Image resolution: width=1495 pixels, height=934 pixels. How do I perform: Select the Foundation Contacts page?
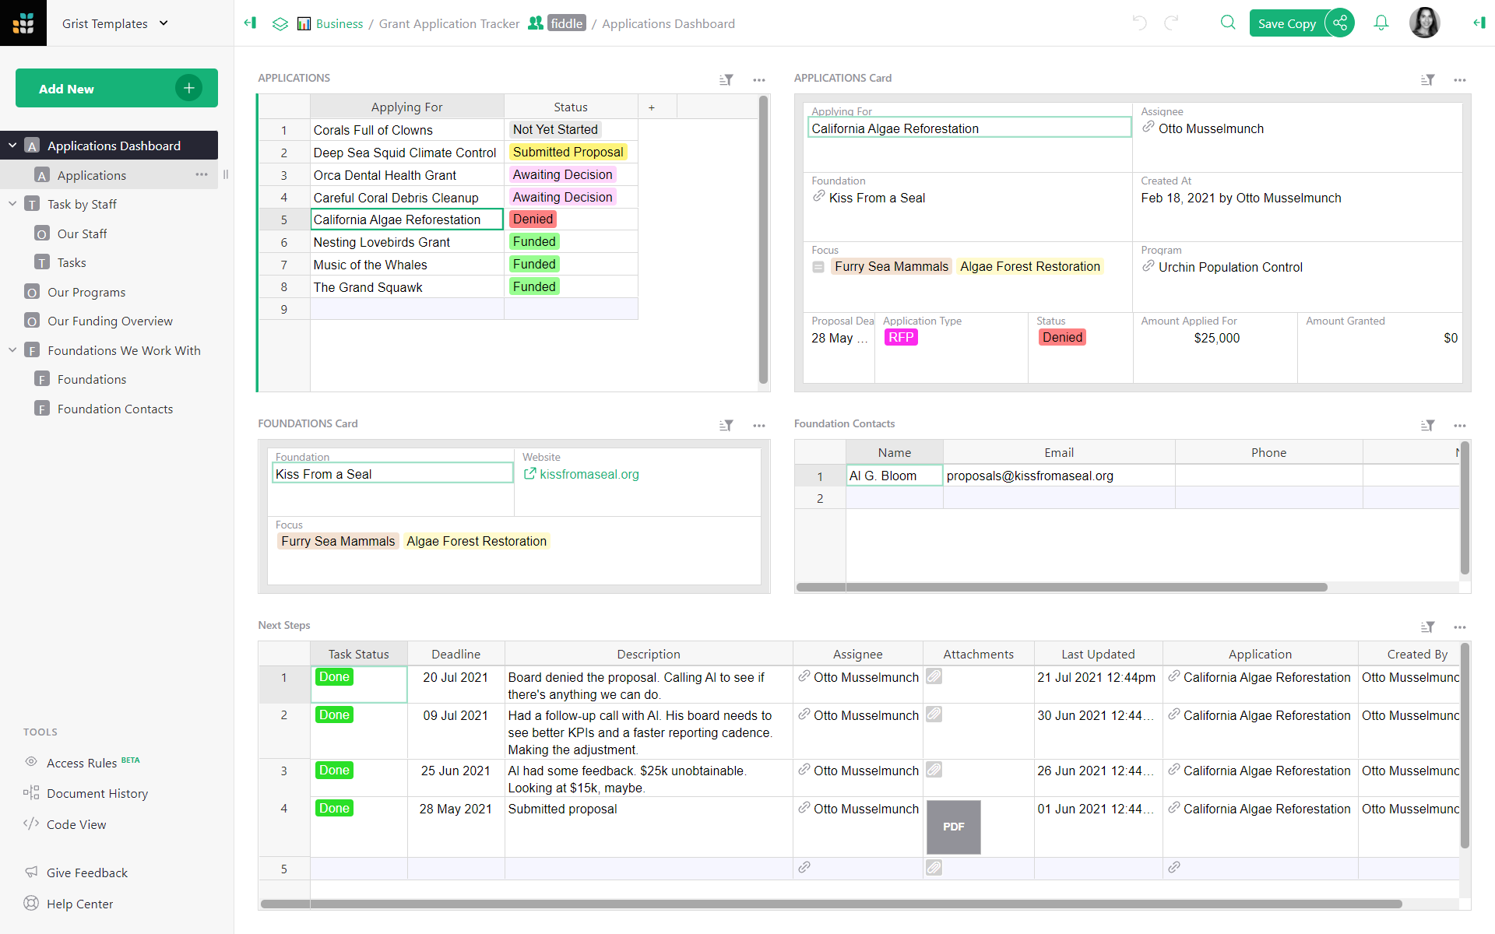click(114, 408)
